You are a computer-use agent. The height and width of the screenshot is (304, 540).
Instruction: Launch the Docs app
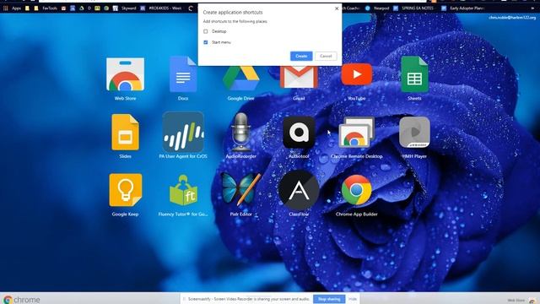coord(183,74)
